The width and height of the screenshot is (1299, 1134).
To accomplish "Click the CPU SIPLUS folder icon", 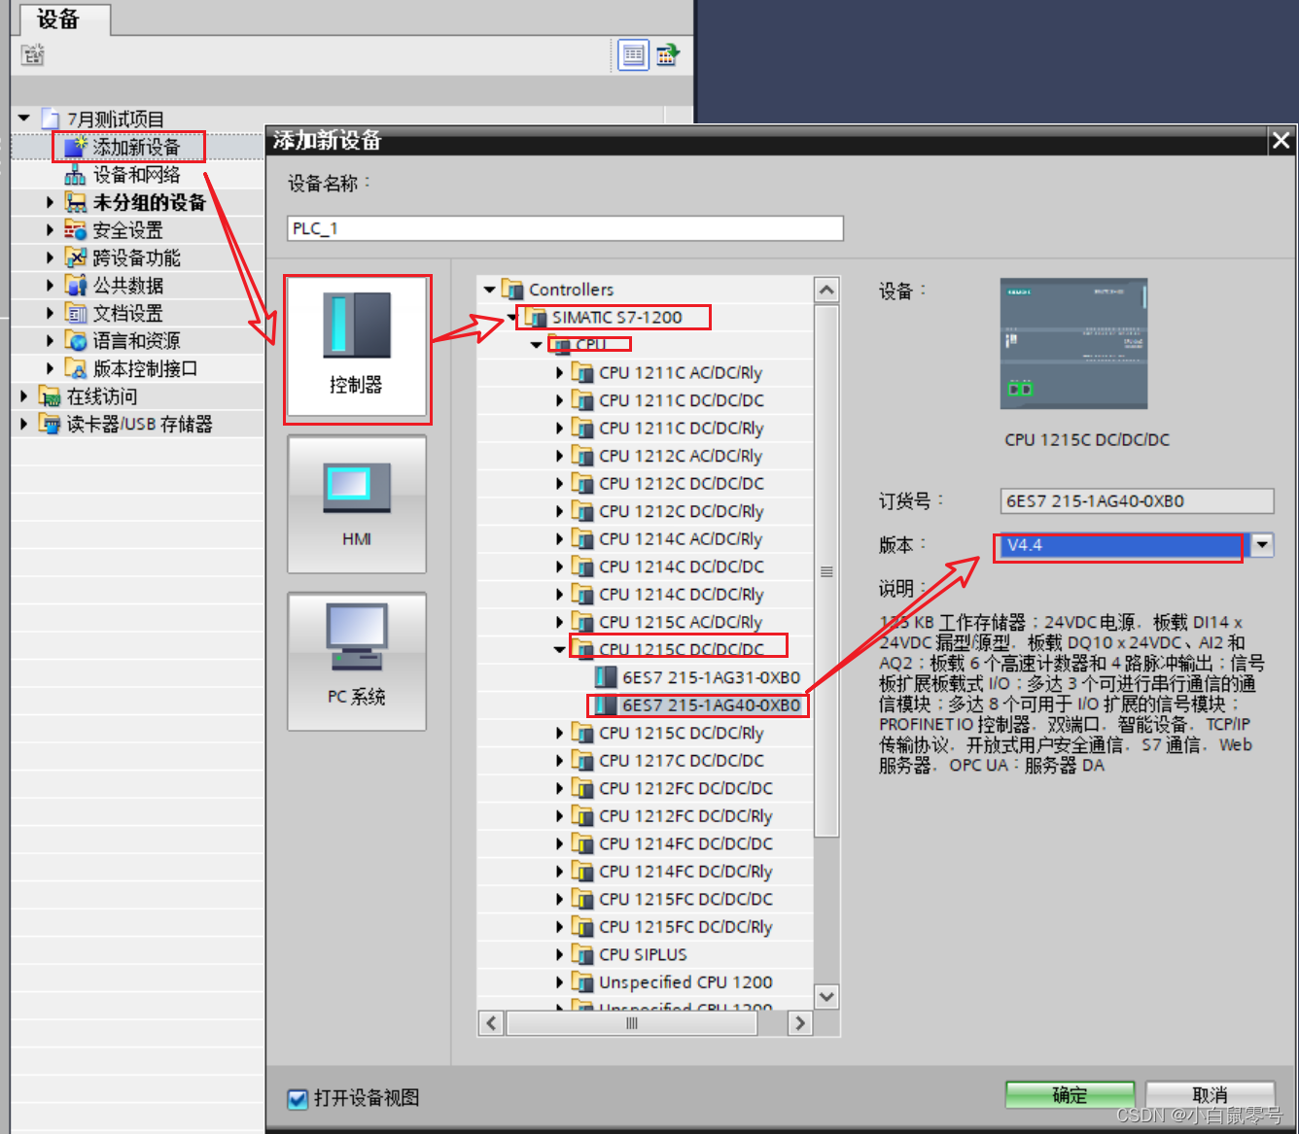I will [x=582, y=954].
